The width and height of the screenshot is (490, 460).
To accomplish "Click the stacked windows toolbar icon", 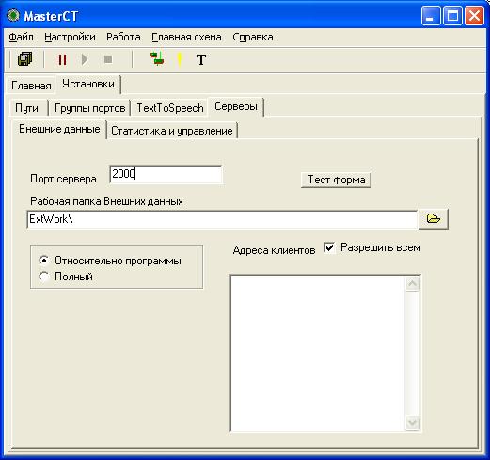I will click(x=24, y=59).
